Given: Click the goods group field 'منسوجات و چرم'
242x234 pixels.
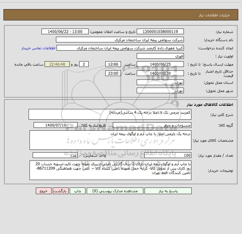Looking at the screenshot, I should point(152,125).
